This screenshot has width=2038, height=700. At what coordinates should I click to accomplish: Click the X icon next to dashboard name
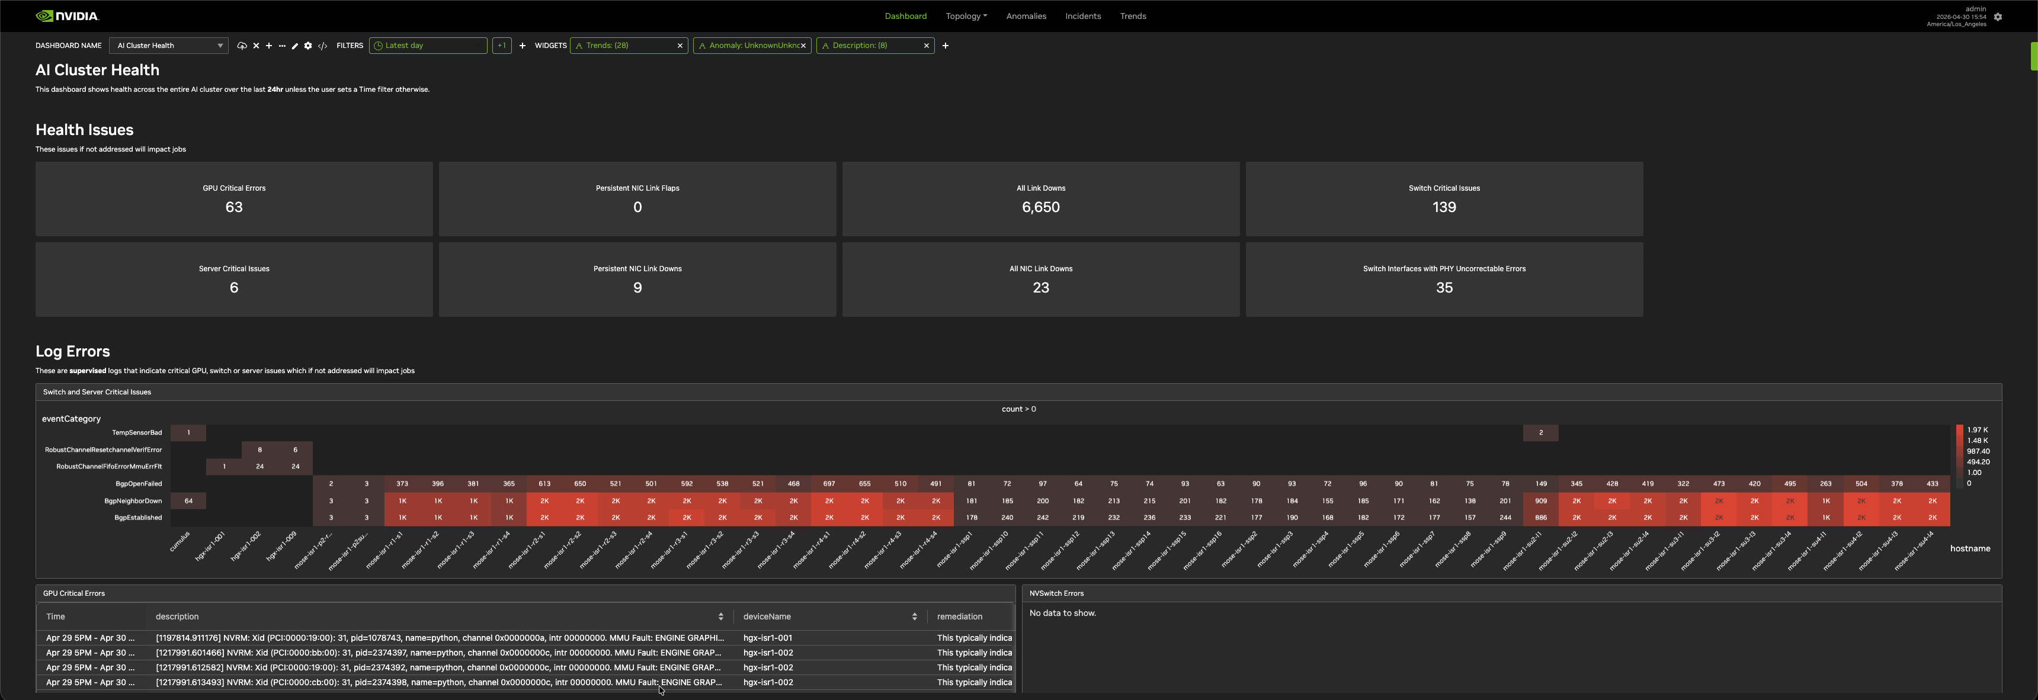pyautogui.click(x=255, y=46)
